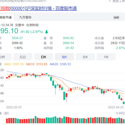Screen dimensions: 125x125
Task: Click the green down arrow icon
Action: (46, 32)
